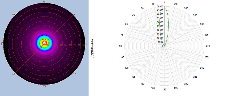Click the 20 radial tick on the raster map
This screenshot has height=96, width=230.
coord(52,45)
